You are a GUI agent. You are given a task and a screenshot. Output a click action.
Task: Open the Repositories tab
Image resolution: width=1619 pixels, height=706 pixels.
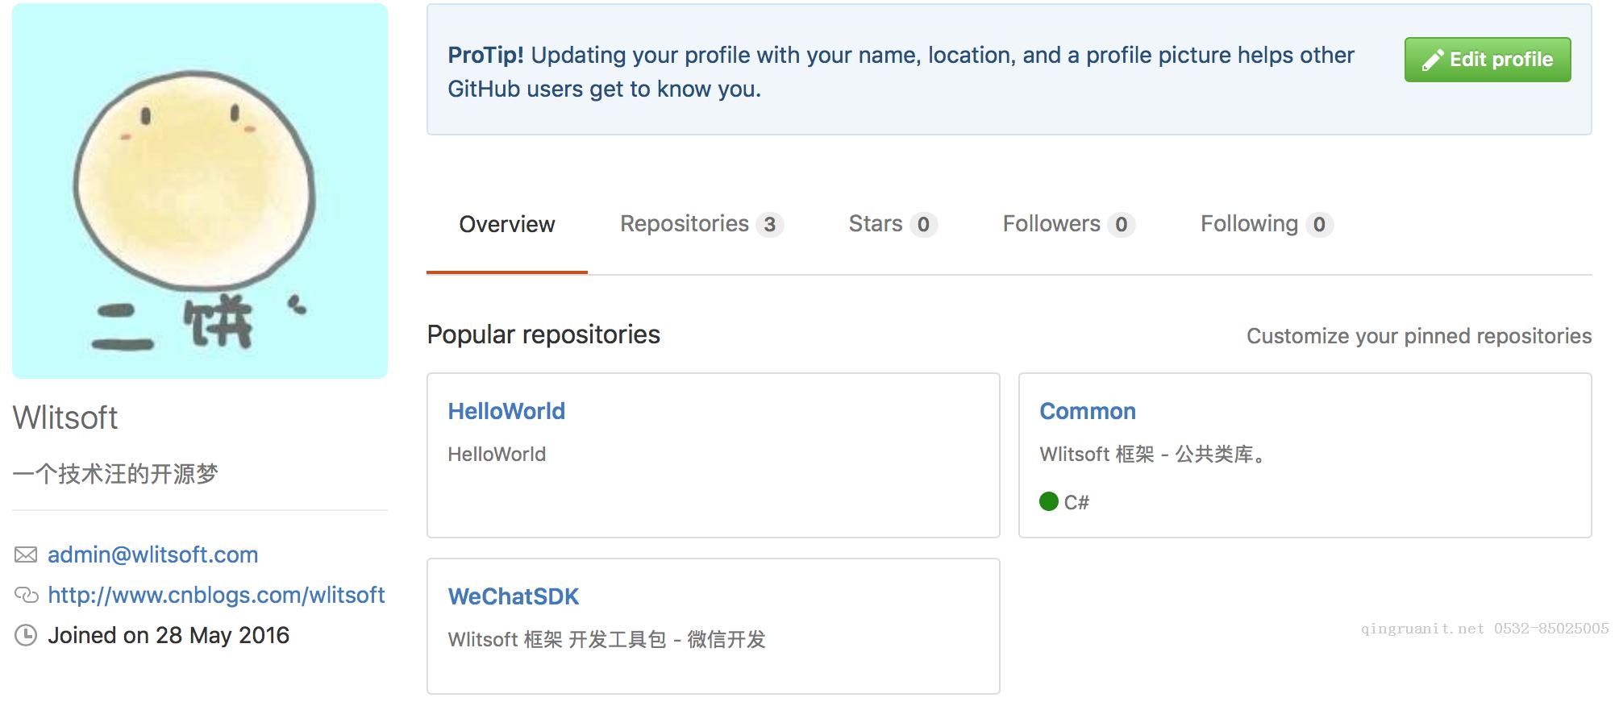point(685,224)
